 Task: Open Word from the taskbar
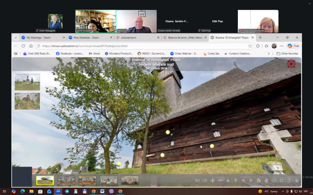[x=103, y=191]
